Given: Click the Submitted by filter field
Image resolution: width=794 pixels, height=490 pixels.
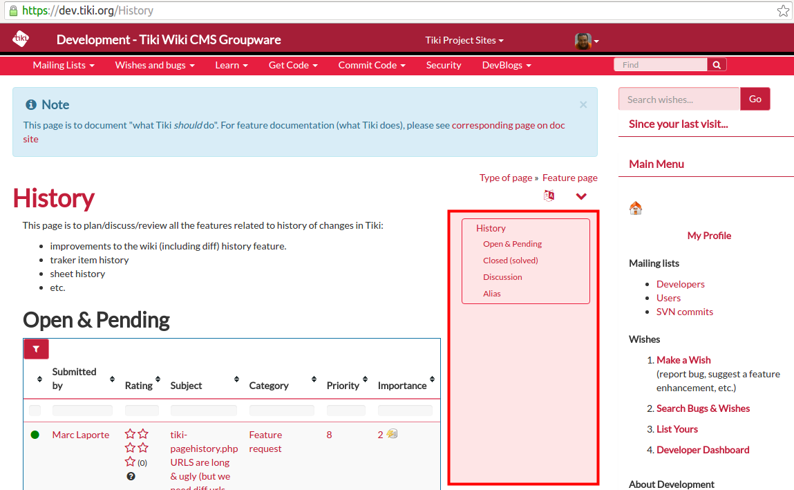Looking at the screenshot, I should pos(82,410).
